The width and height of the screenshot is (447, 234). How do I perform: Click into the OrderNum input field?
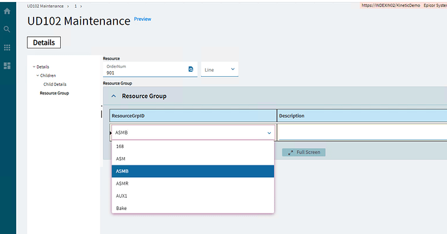(145, 73)
